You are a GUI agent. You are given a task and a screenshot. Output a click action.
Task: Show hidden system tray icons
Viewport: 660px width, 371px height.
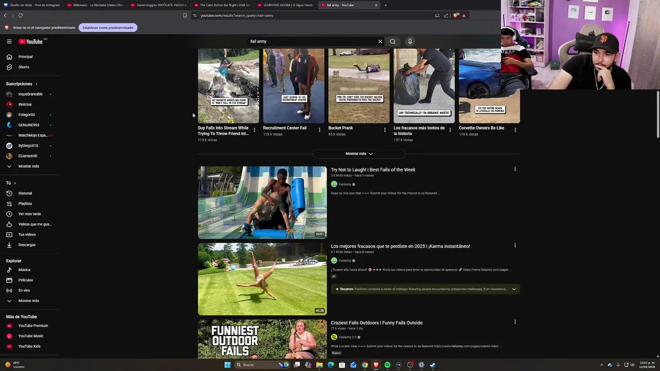click(x=601, y=365)
